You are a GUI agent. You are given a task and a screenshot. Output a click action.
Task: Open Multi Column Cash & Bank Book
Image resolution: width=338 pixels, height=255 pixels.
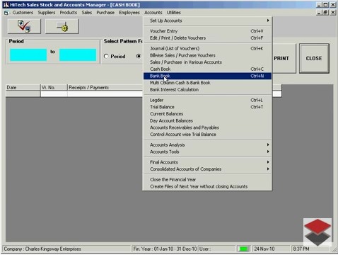click(x=207, y=83)
